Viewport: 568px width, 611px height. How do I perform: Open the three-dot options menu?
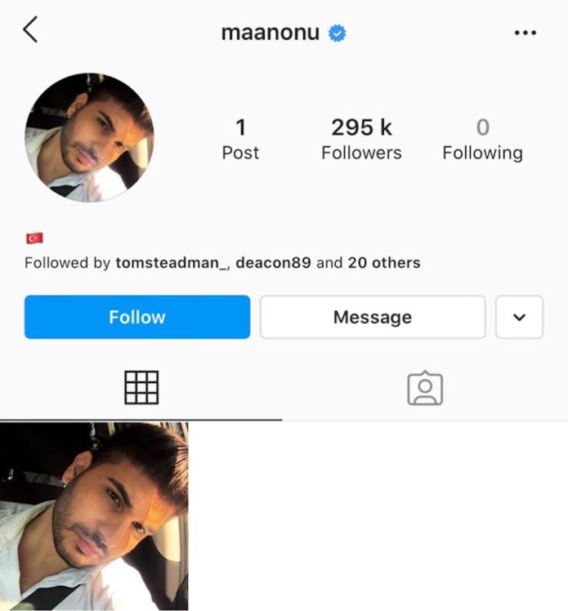(x=526, y=33)
